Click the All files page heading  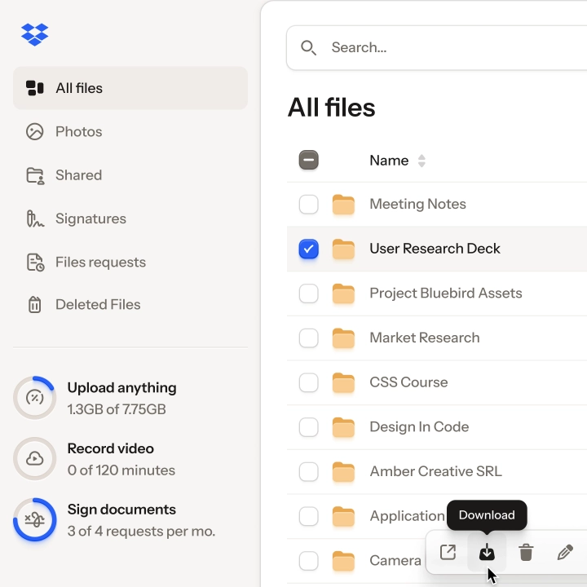[x=331, y=108]
